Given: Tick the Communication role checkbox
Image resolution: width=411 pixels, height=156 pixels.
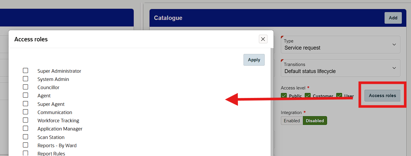Looking at the screenshot, I should 26,112.
